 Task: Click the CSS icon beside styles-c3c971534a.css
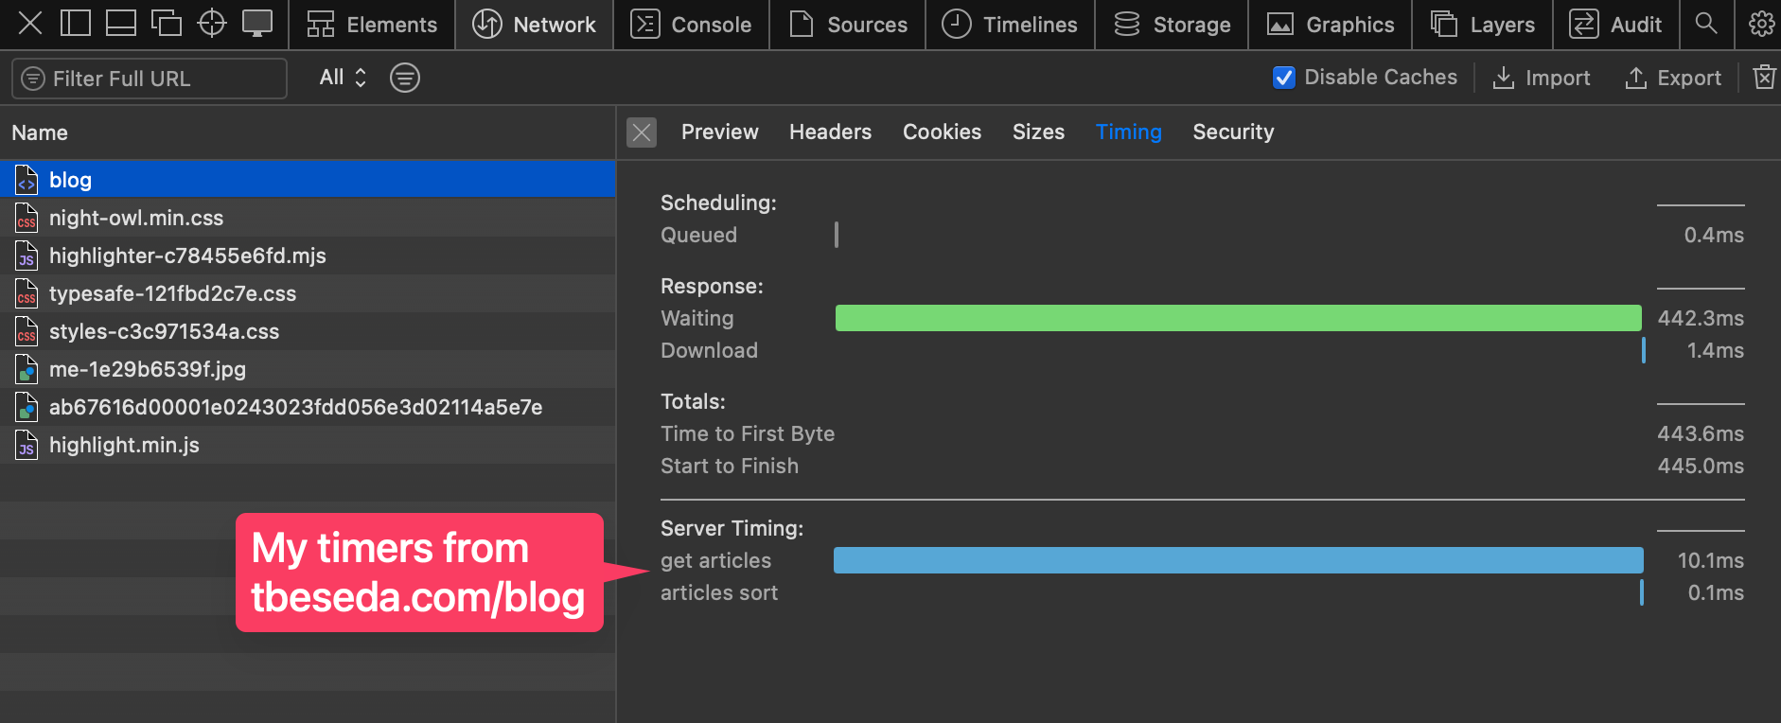click(26, 331)
